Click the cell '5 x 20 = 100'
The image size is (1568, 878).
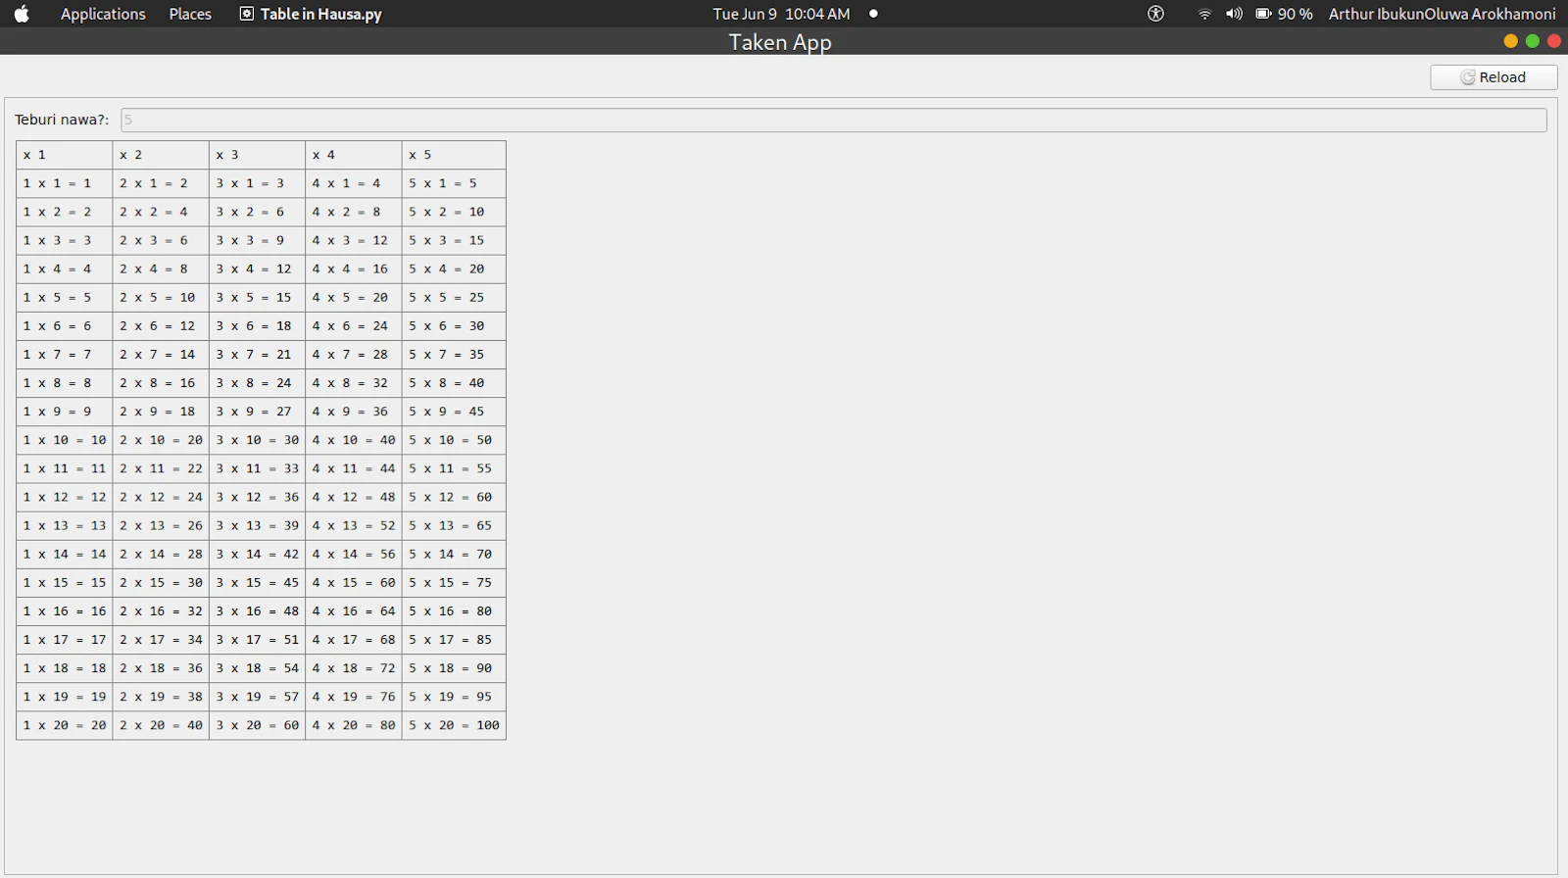coord(454,725)
